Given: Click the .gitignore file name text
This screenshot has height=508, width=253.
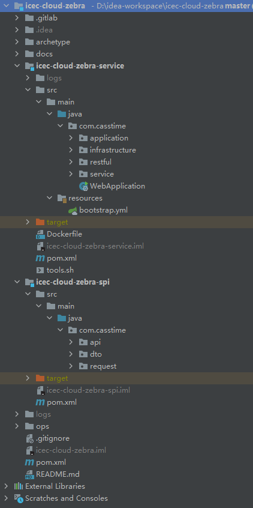Looking at the screenshot, I should (53, 439).
